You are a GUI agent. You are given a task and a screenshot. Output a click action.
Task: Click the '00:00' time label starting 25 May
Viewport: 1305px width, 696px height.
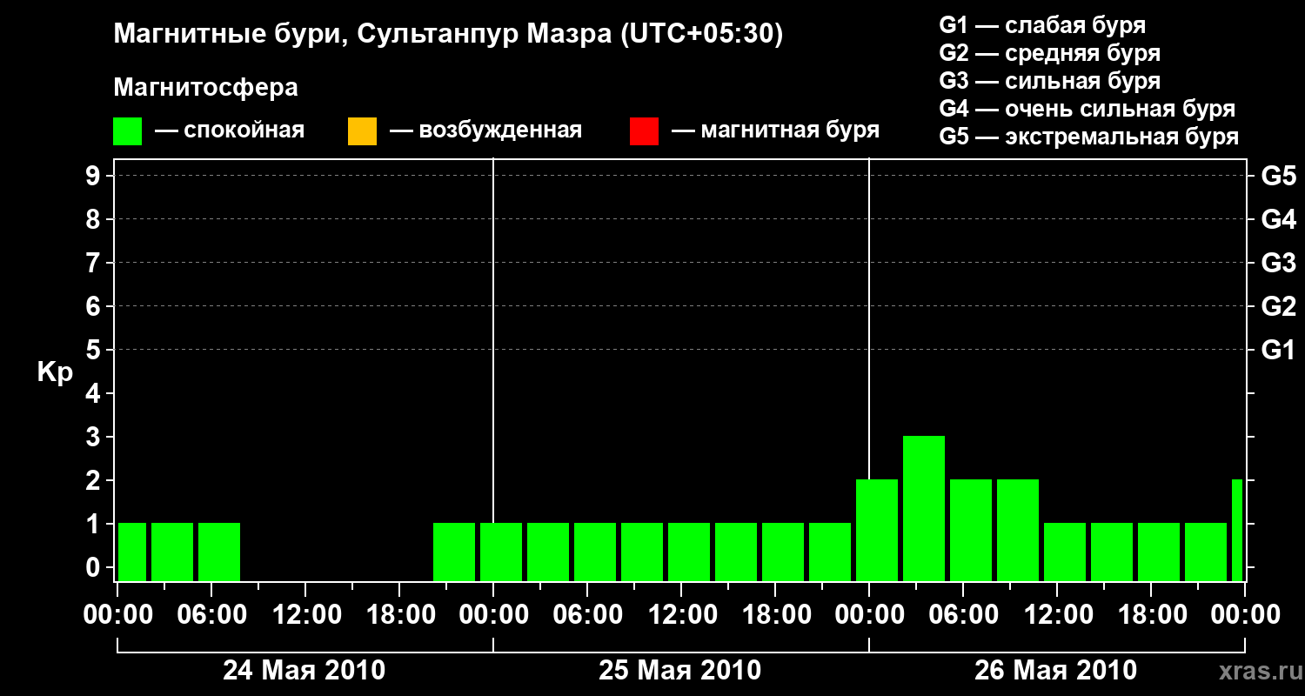[x=493, y=615]
